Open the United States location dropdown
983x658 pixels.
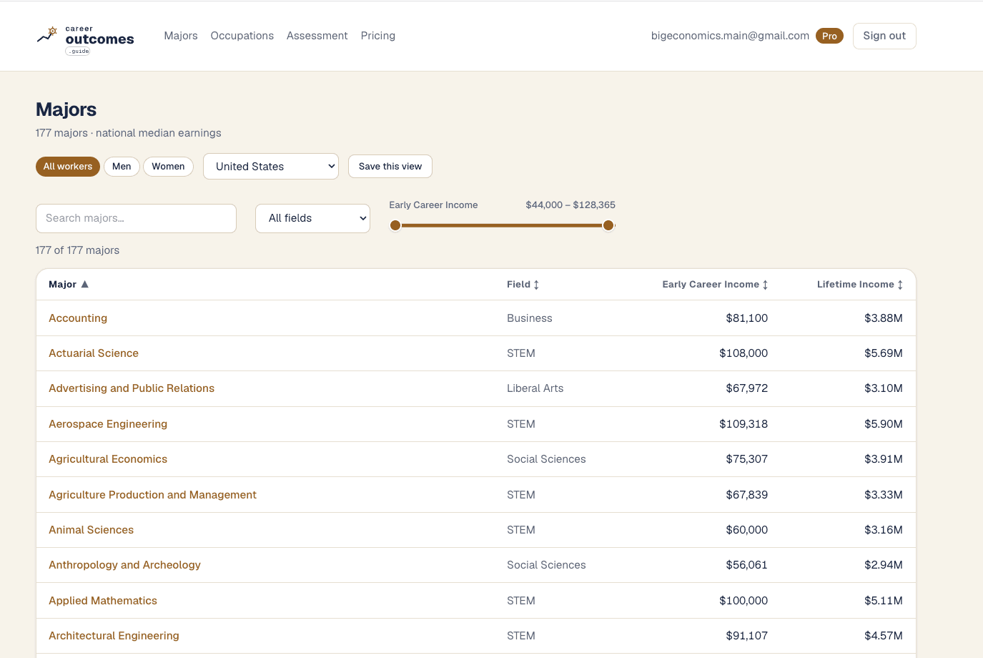click(x=271, y=167)
